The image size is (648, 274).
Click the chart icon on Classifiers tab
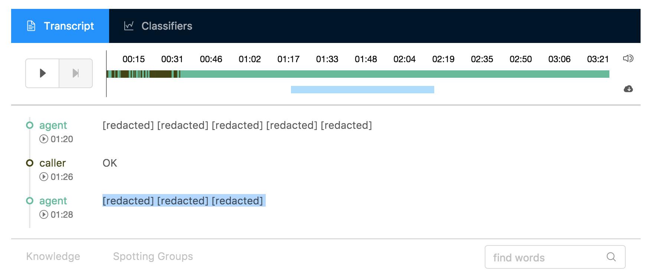(x=129, y=26)
